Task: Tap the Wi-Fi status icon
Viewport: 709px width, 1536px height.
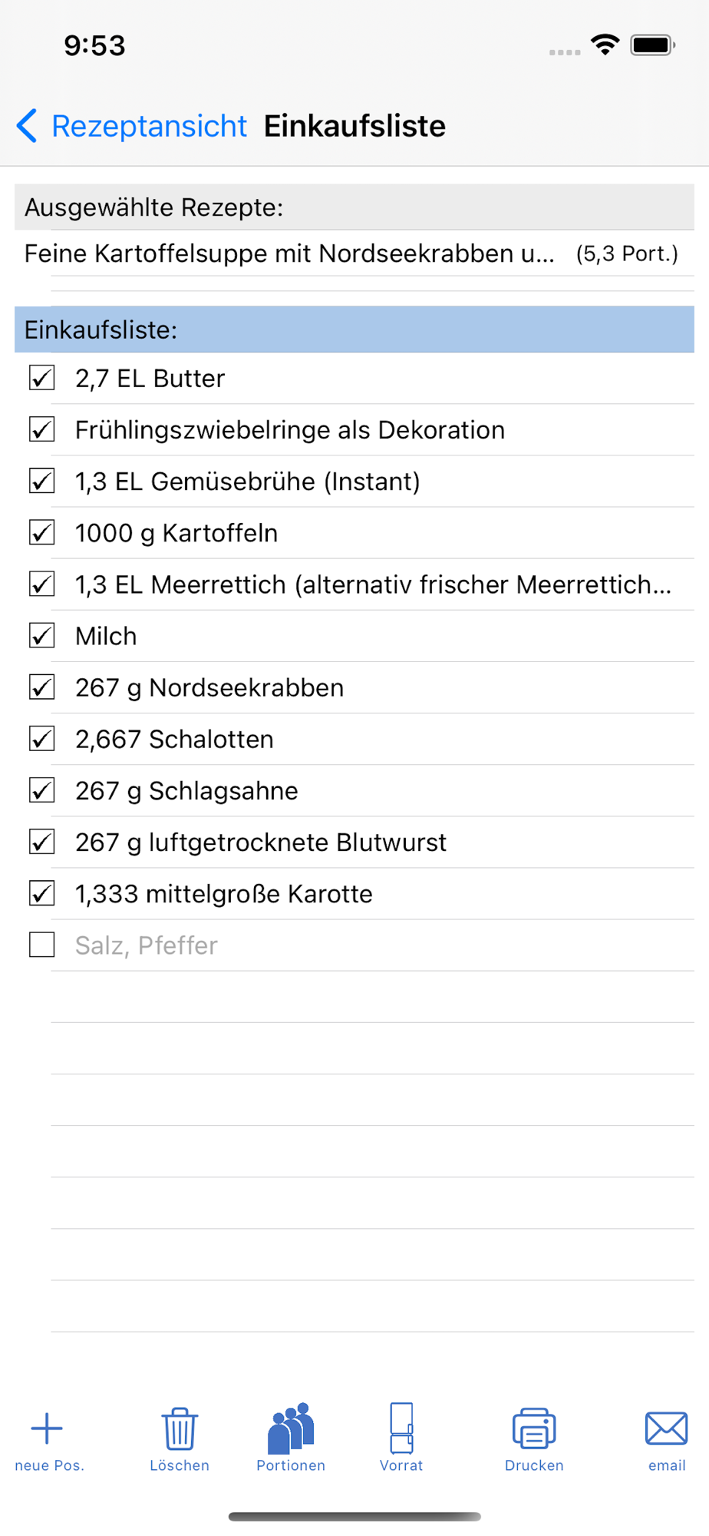Action: point(605,45)
